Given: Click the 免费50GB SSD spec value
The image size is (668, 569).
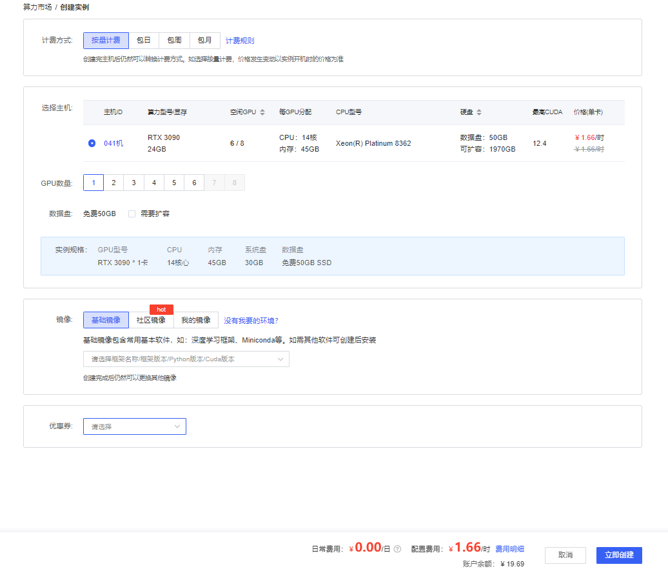Looking at the screenshot, I should [x=307, y=263].
